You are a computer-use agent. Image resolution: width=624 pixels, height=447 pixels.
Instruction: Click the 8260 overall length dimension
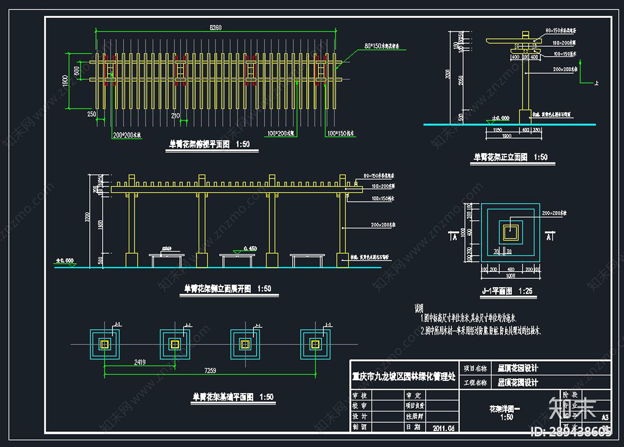pyautogui.click(x=215, y=28)
